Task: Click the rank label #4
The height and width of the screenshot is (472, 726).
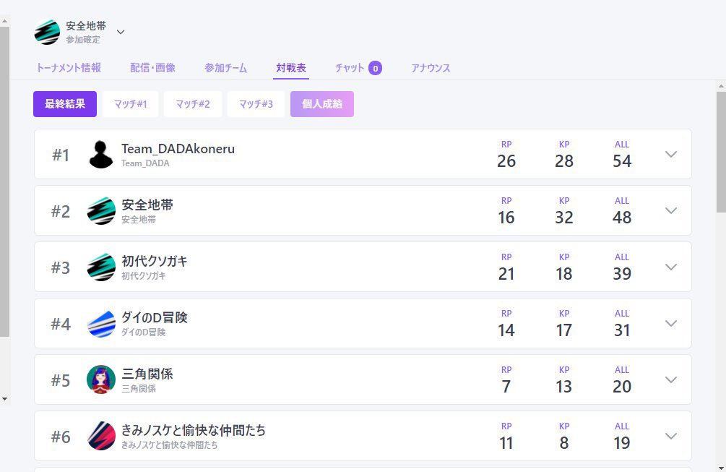Action: [x=61, y=325]
